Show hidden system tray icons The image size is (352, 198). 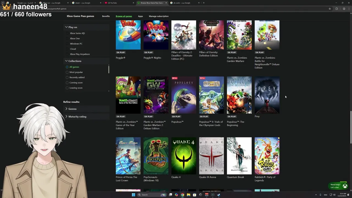tap(316, 195)
